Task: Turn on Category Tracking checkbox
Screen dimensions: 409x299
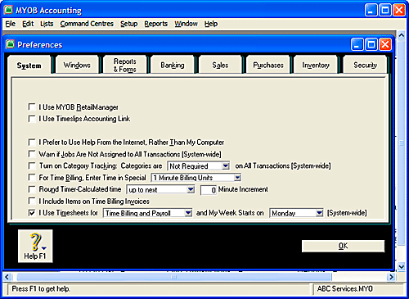Action: tap(32, 165)
